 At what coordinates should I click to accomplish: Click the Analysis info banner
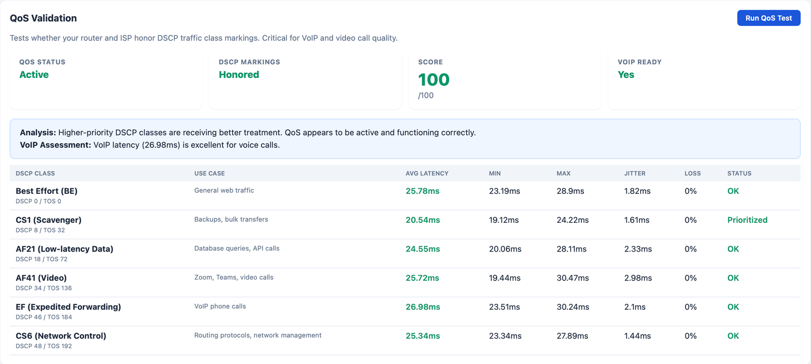click(404, 139)
